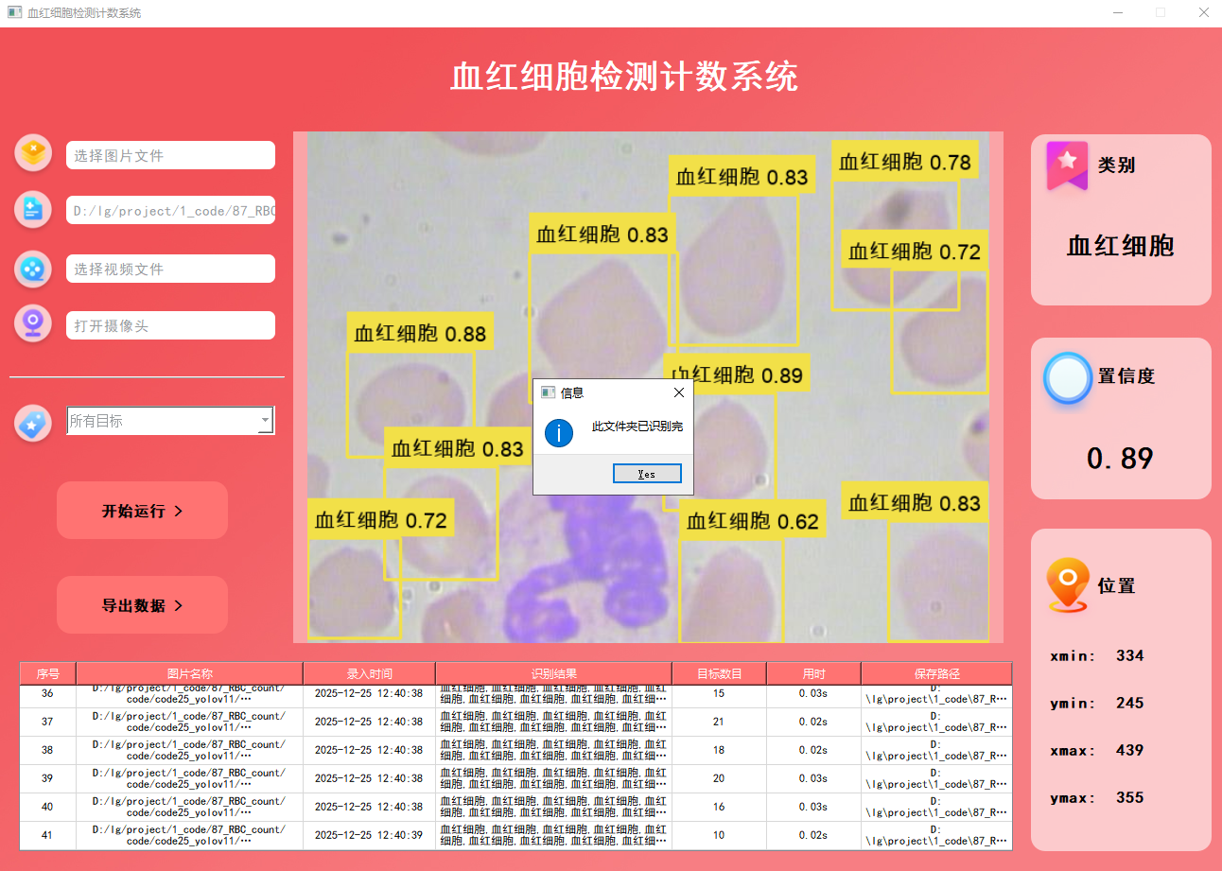The height and width of the screenshot is (871, 1222).
Task: Open the 所有目标 dropdown list
Action: (170, 421)
